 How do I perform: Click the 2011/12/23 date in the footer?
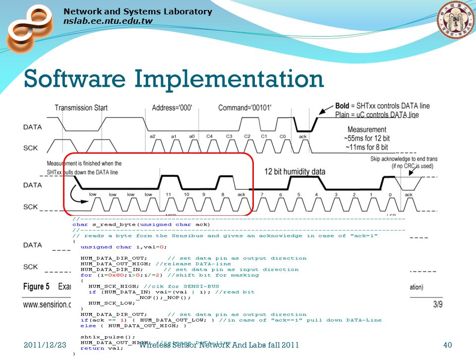coord(45,345)
